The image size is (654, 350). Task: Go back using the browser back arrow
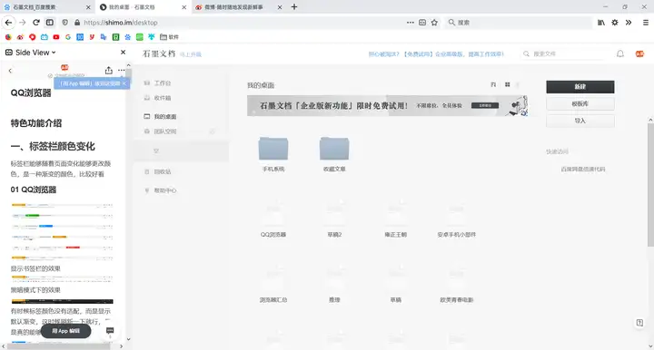8,23
